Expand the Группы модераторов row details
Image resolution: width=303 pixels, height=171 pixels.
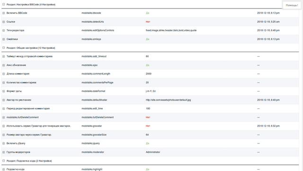click(x=3, y=152)
